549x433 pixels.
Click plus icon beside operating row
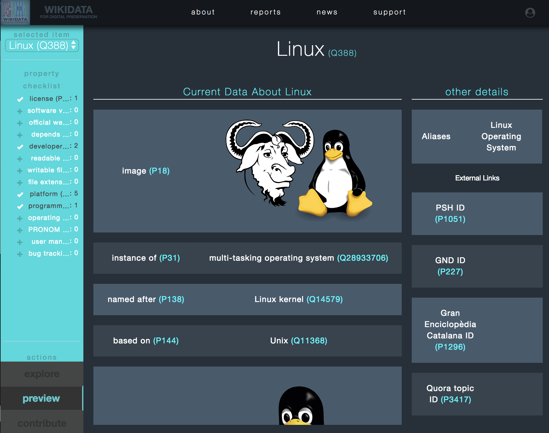(x=20, y=218)
